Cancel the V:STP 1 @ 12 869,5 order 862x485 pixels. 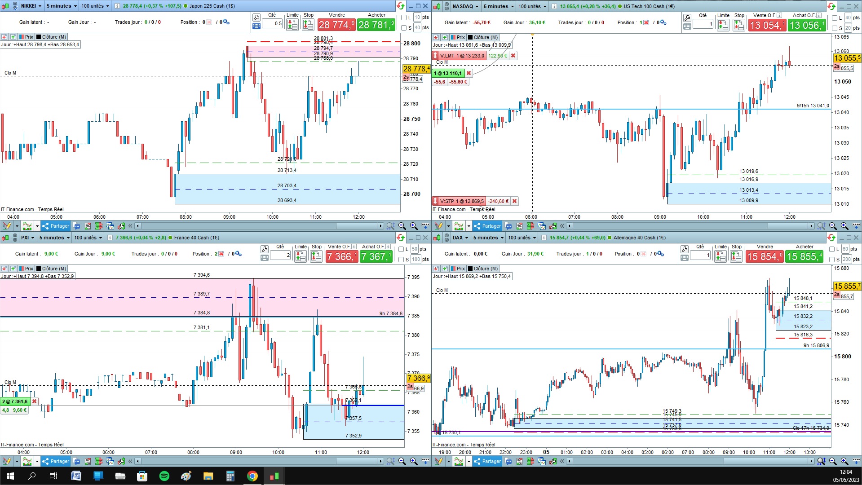pyautogui.click(x=514, y=201)
